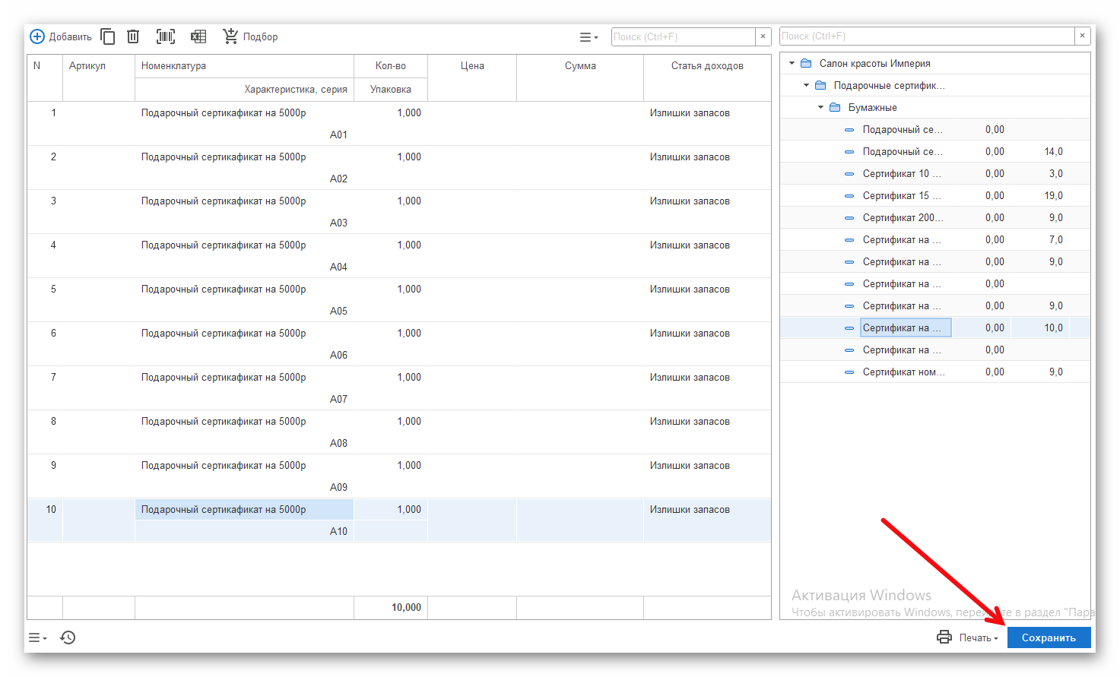The image size is (1120, 677).
Task: Open the bottom-left hamburger menu
Action: [x=37, y=637]
